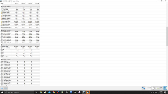
Task: Select the Memory Timings group header
Action: (20, 45)
